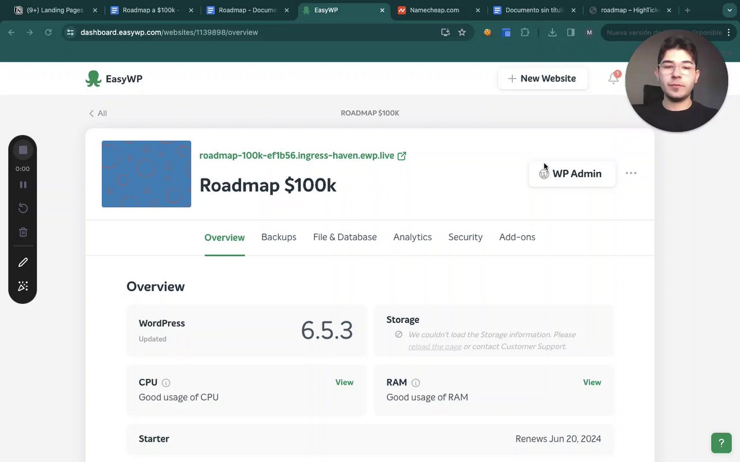Screen dimensions: 740x462
Task: Click reload the page link
Action: [x=435, y=346]
